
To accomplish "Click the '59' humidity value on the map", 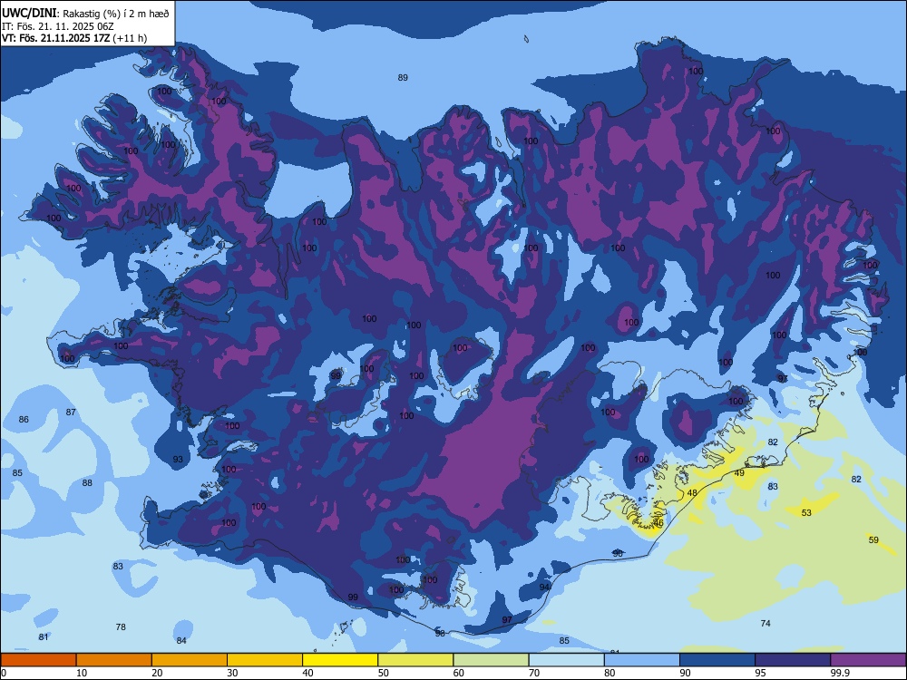I will pyautogui.click(x=873, y=540).
